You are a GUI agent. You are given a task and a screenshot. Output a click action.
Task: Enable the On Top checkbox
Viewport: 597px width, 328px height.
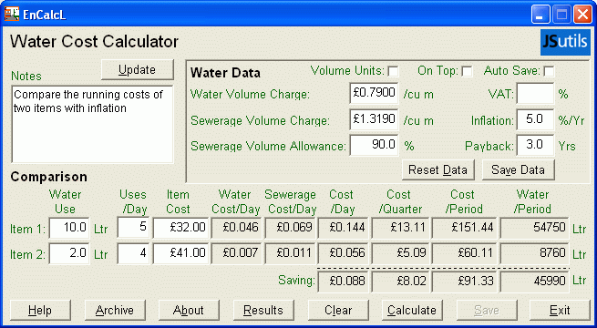point(467,71)
